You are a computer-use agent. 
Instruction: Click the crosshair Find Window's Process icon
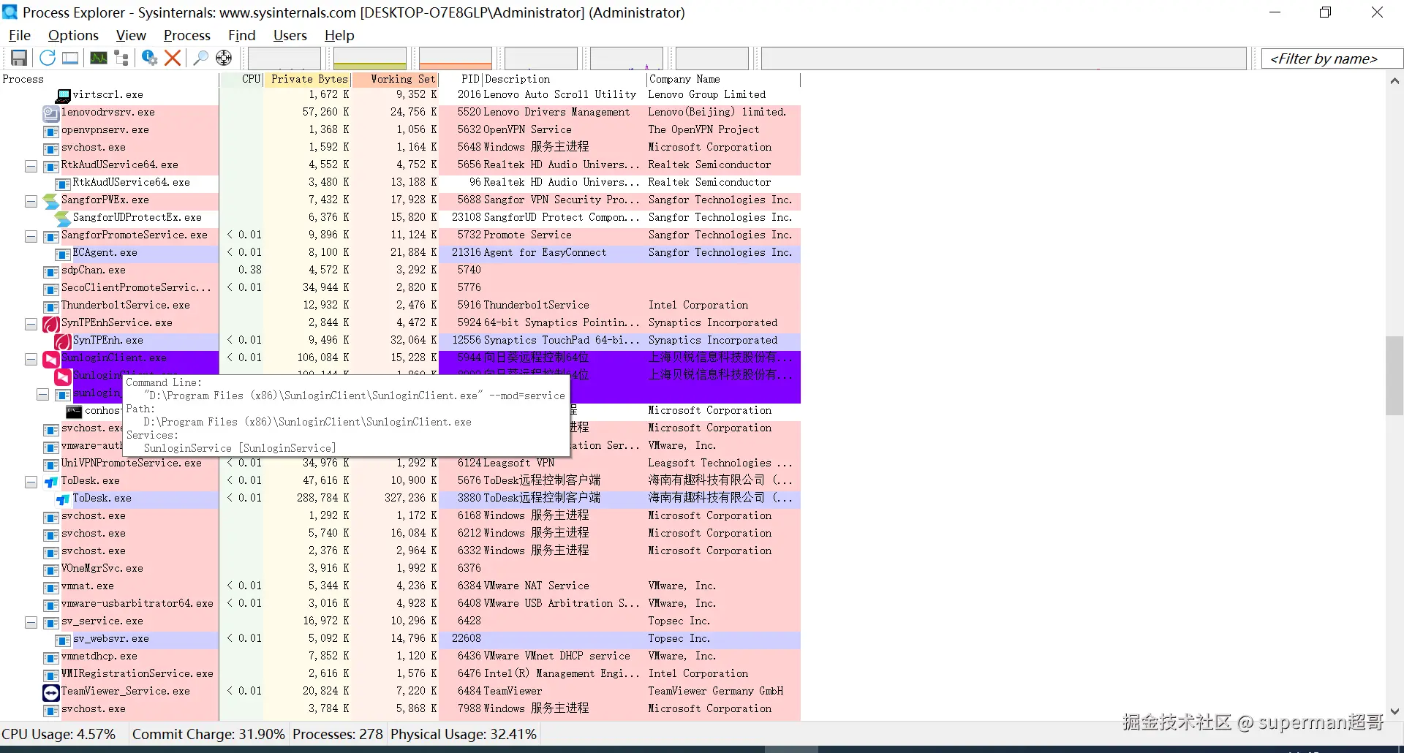click(224, 58)
